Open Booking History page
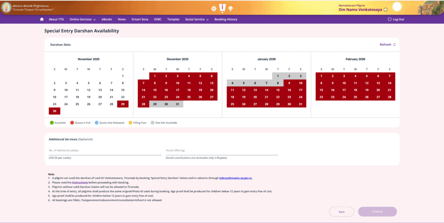444x223 pixels. pos(225,19)
